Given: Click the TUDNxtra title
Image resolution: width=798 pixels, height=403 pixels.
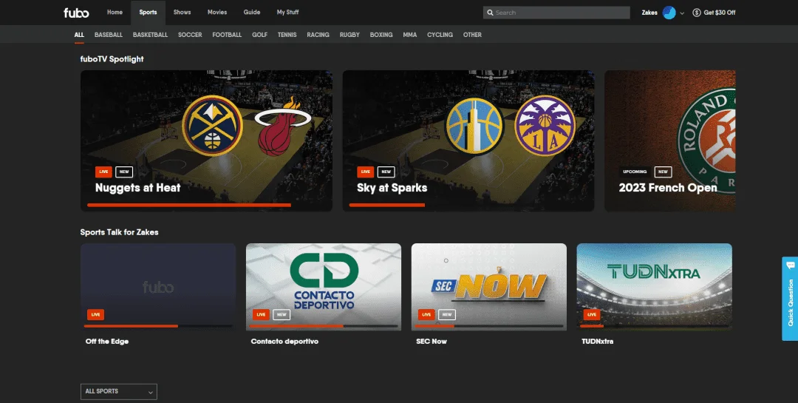Looking at the screenshot, I should coord(598,342).
